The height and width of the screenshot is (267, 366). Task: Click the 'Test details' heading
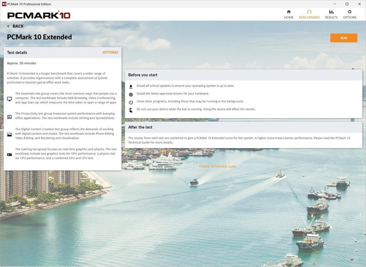[17, 52]
